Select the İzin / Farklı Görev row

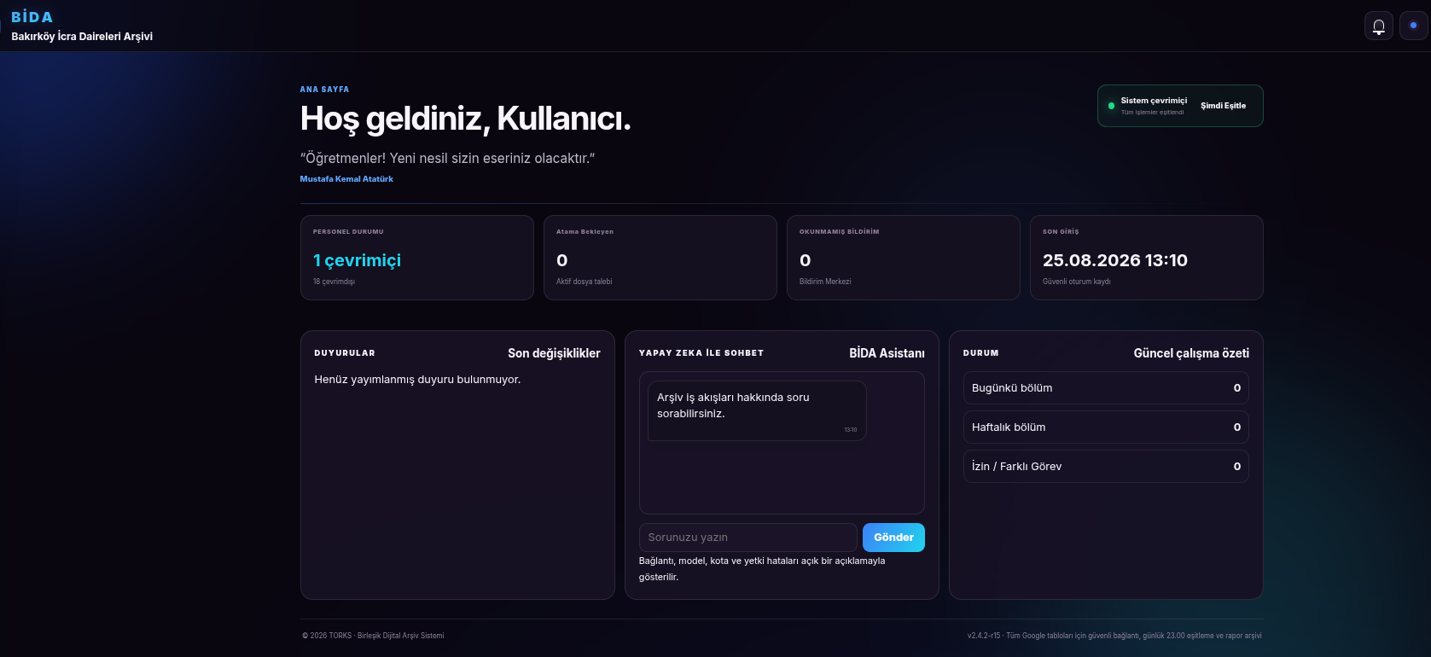1106,467
